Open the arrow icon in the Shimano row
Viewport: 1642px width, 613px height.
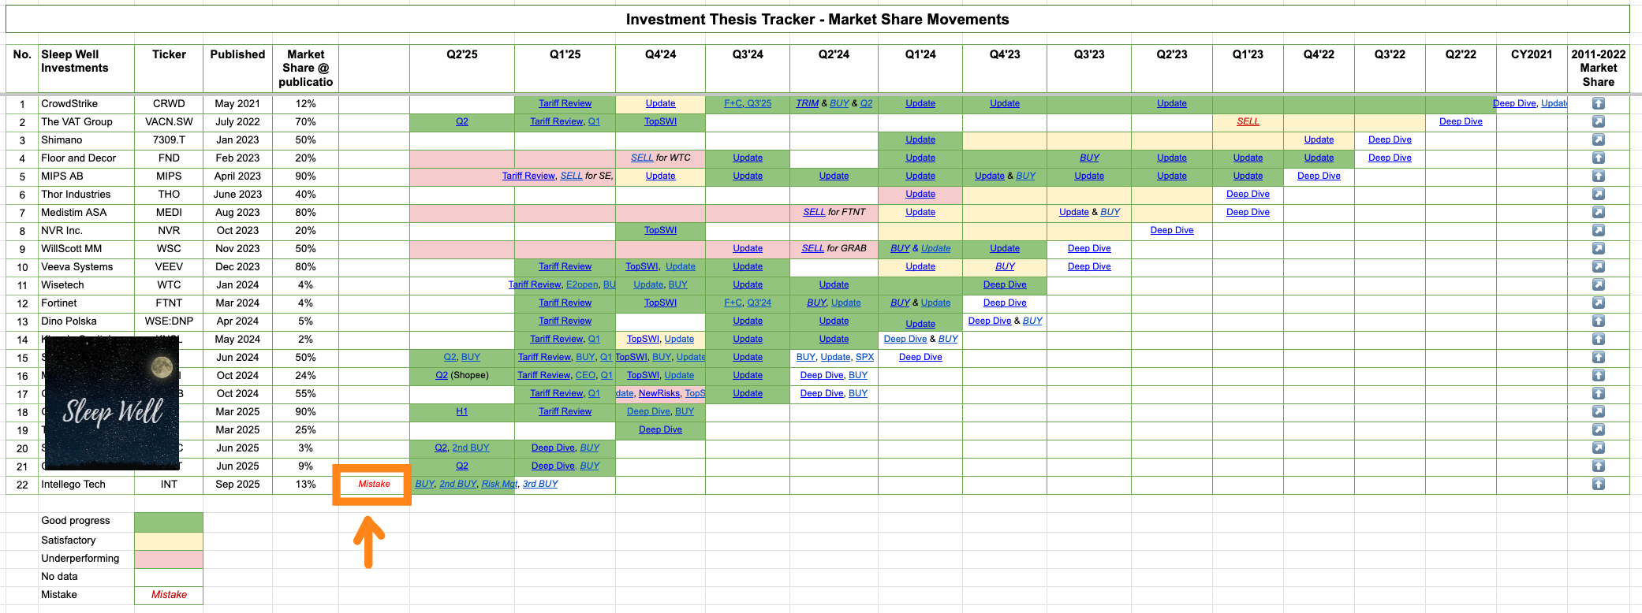coord(1598,139)
